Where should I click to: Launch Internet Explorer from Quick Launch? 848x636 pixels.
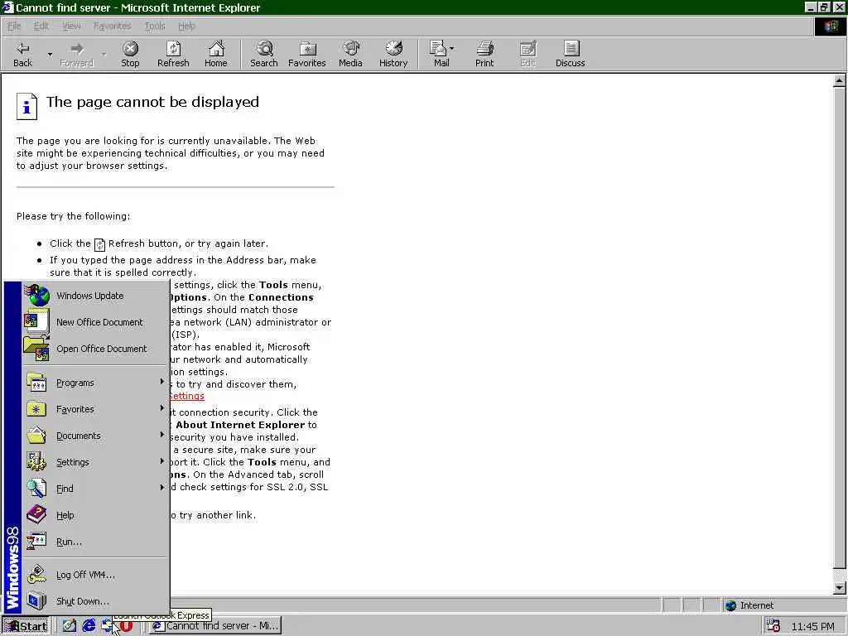coord(89,626)
